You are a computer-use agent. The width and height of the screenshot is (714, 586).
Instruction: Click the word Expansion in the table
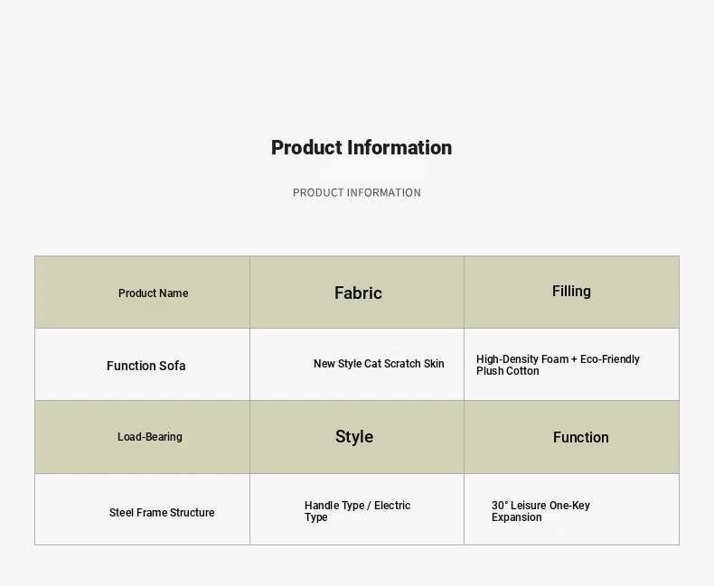pyautogui.click(x=516, y=517)
